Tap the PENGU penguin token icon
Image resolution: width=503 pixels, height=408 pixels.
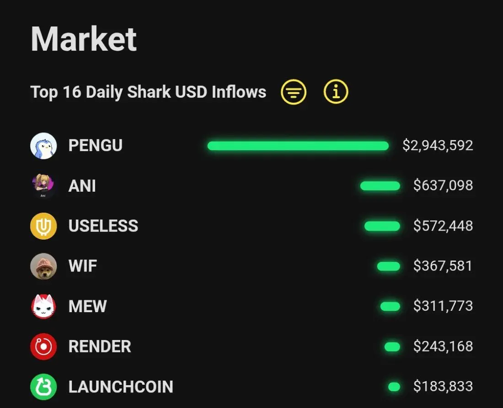(43, 146)
